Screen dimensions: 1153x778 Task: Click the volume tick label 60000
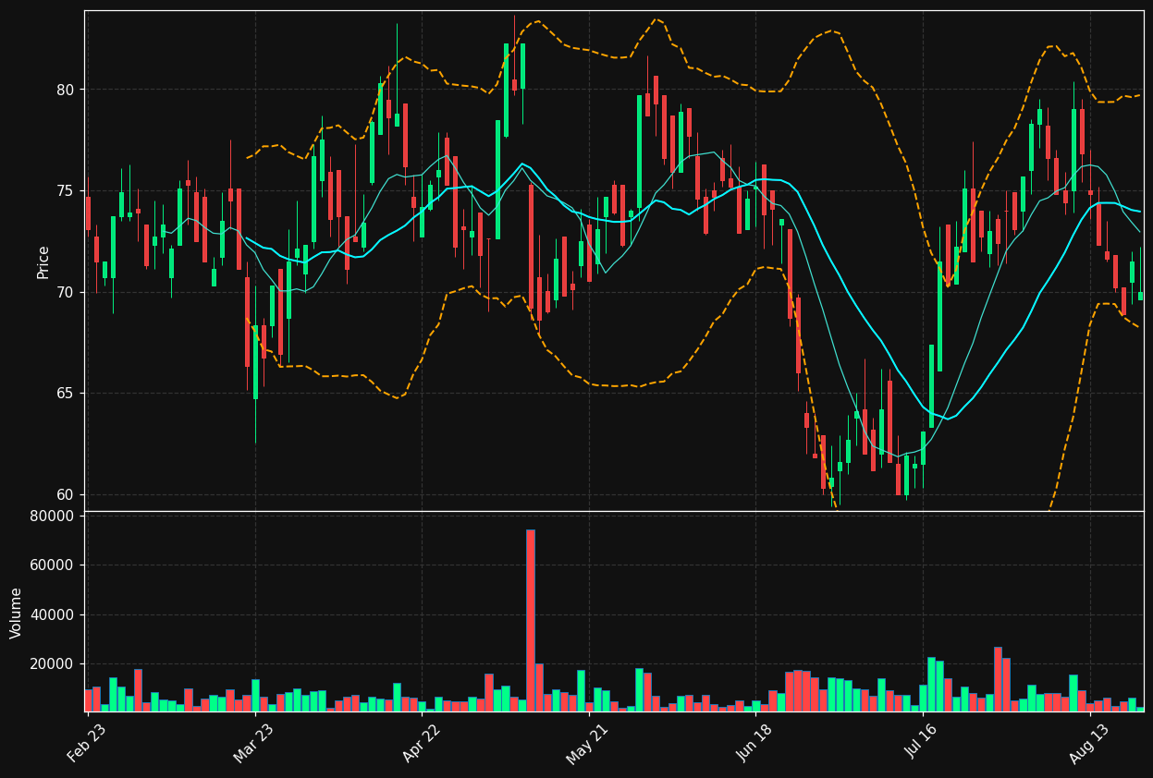(x=53, y=565)
